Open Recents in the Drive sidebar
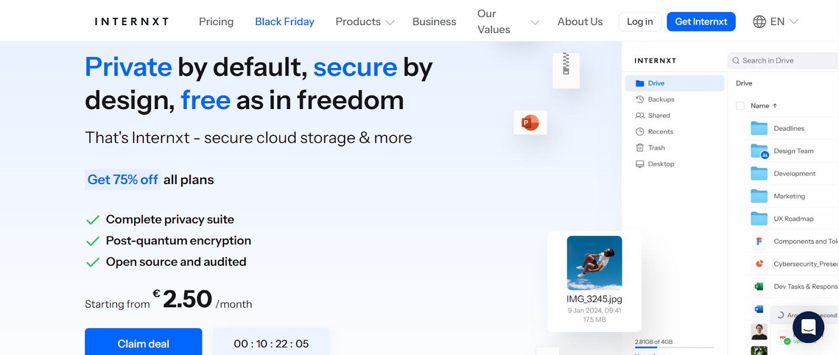 660,131
